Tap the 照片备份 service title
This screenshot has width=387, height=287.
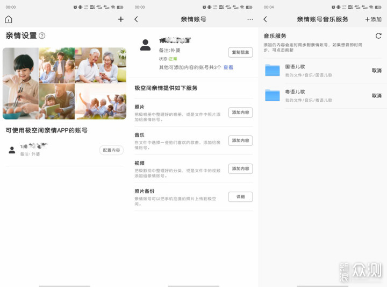click(145, 191)
